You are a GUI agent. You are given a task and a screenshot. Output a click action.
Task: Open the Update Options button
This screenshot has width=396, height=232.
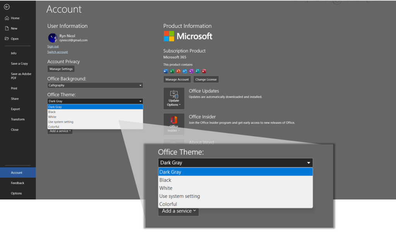174,98
